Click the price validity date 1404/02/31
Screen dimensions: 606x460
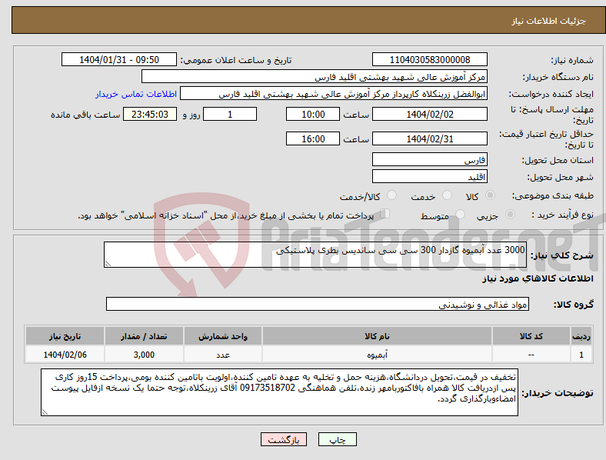[x=429, y=138]
